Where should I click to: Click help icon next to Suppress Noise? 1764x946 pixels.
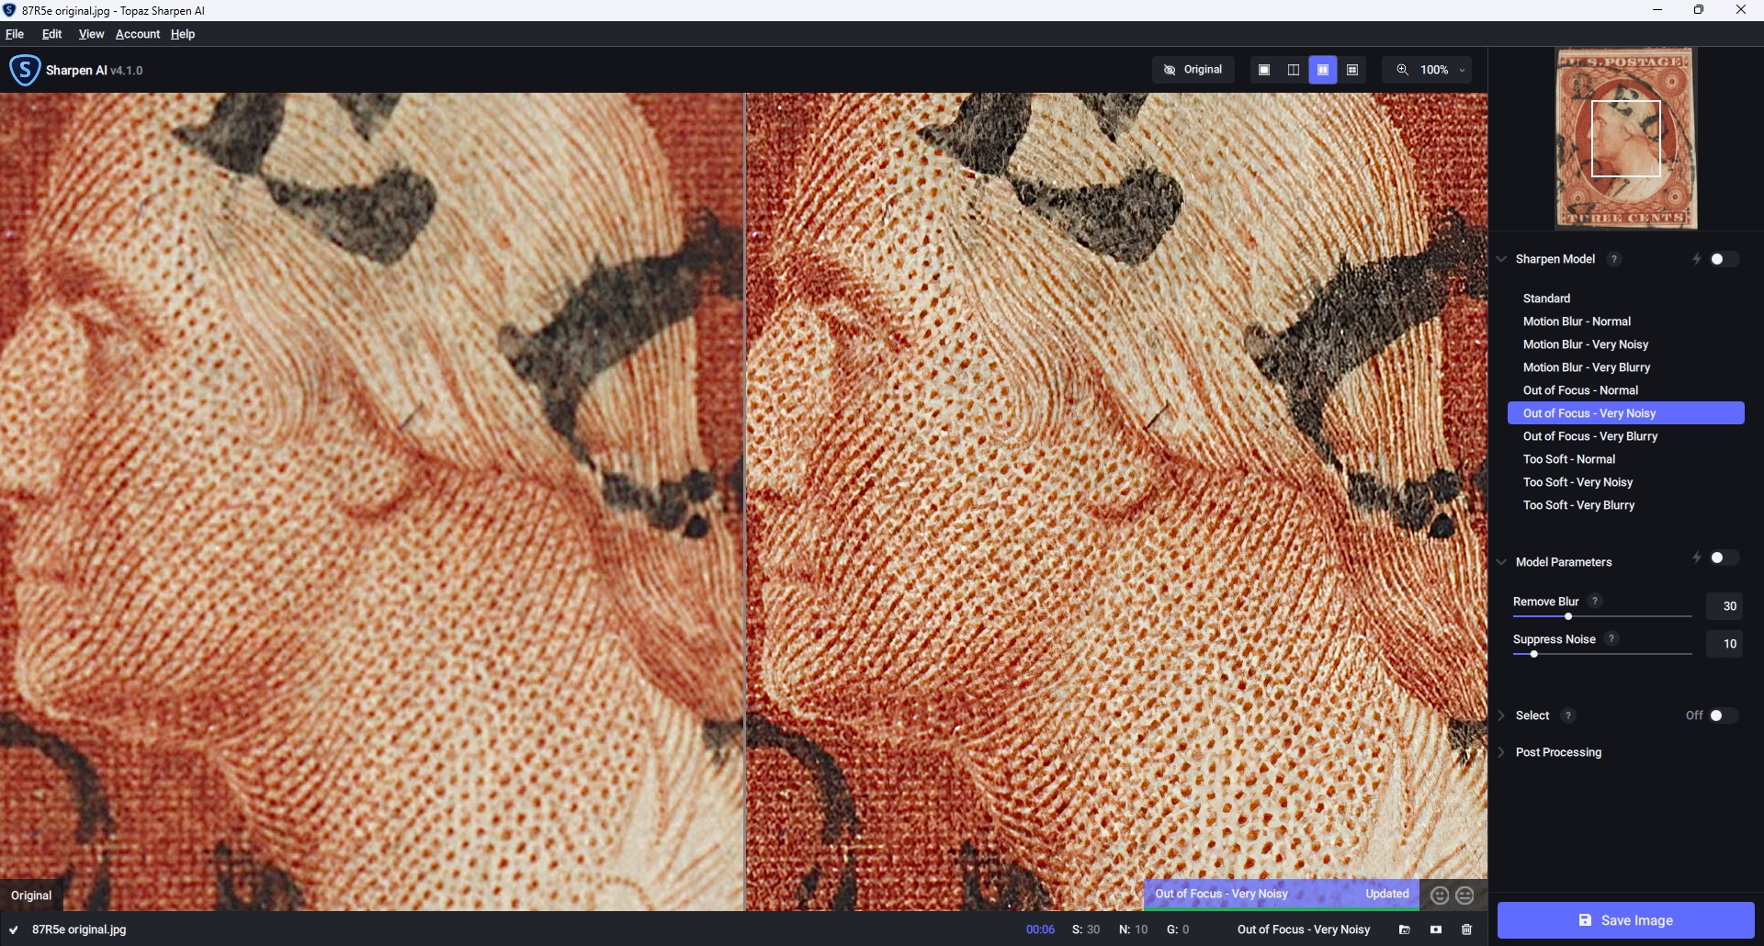(1611, 638)
